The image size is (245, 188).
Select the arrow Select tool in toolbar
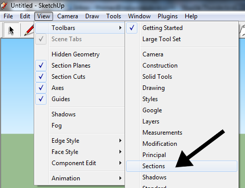[11, 30]
